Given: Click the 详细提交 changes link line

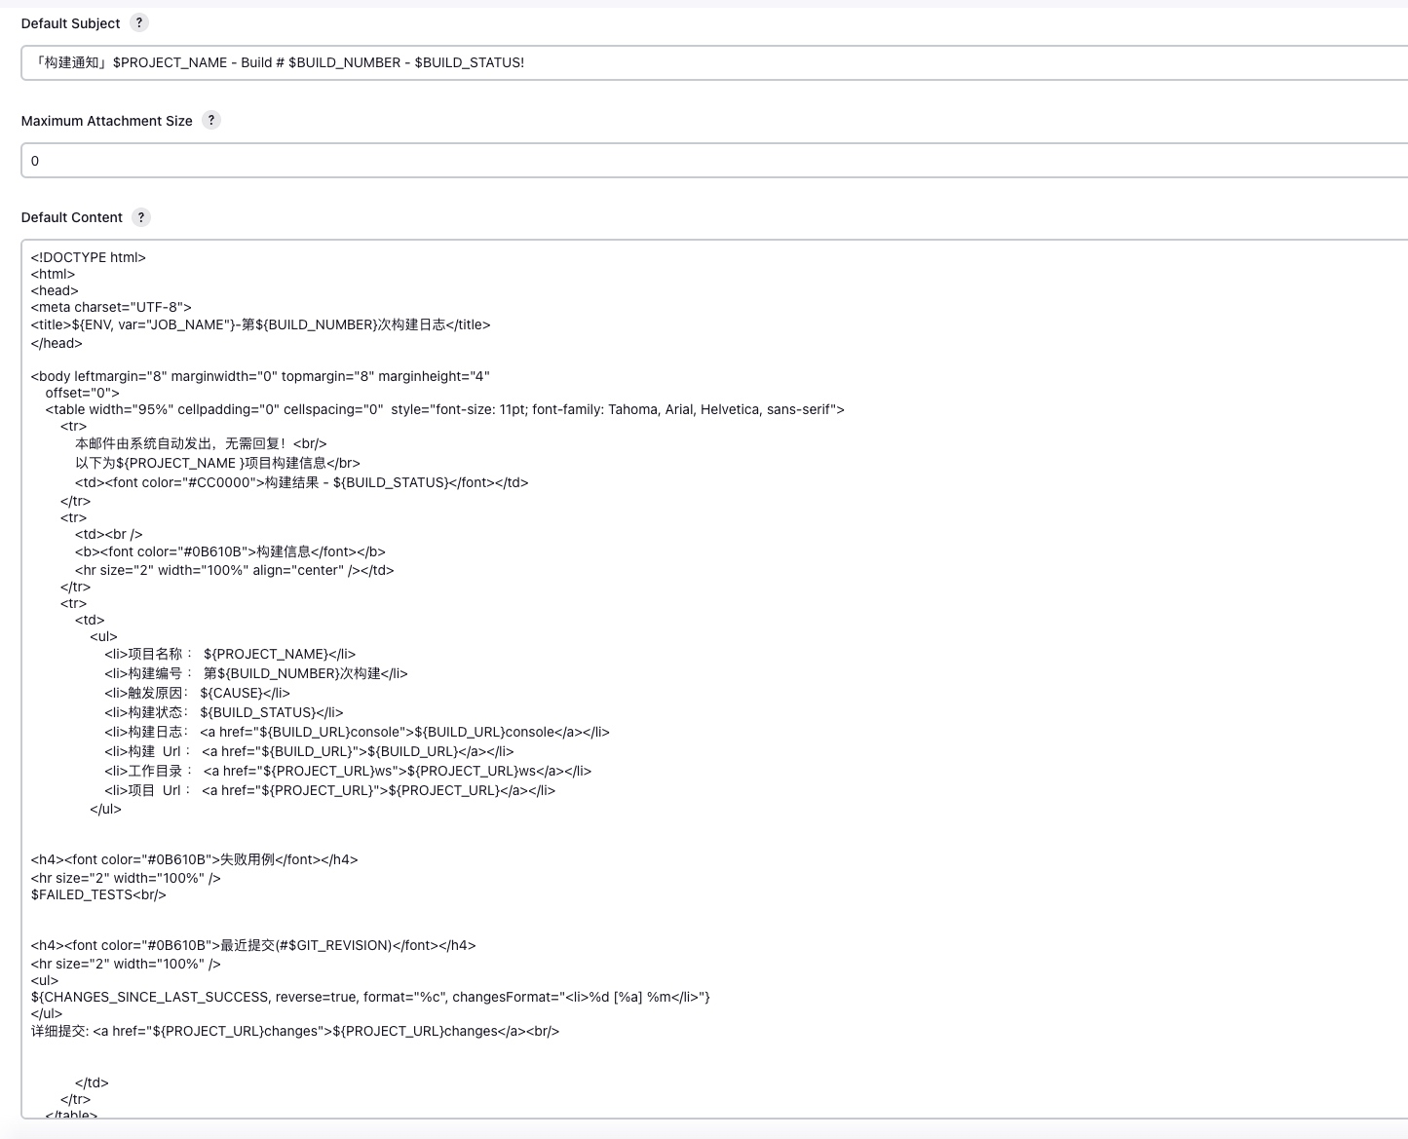Looking at the screenshot, I should [295, 1031].
